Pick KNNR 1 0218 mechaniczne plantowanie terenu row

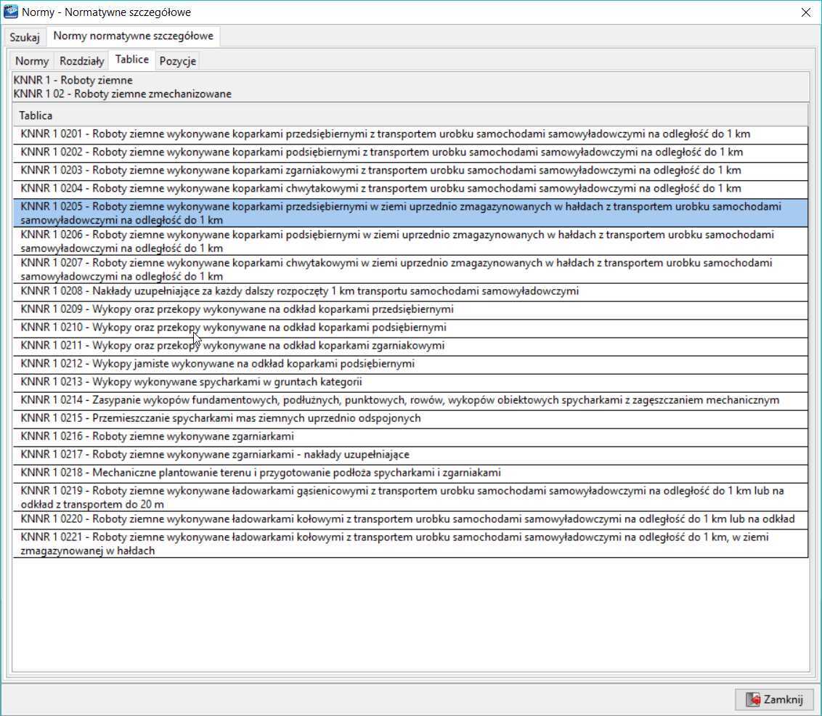[261, 473]
